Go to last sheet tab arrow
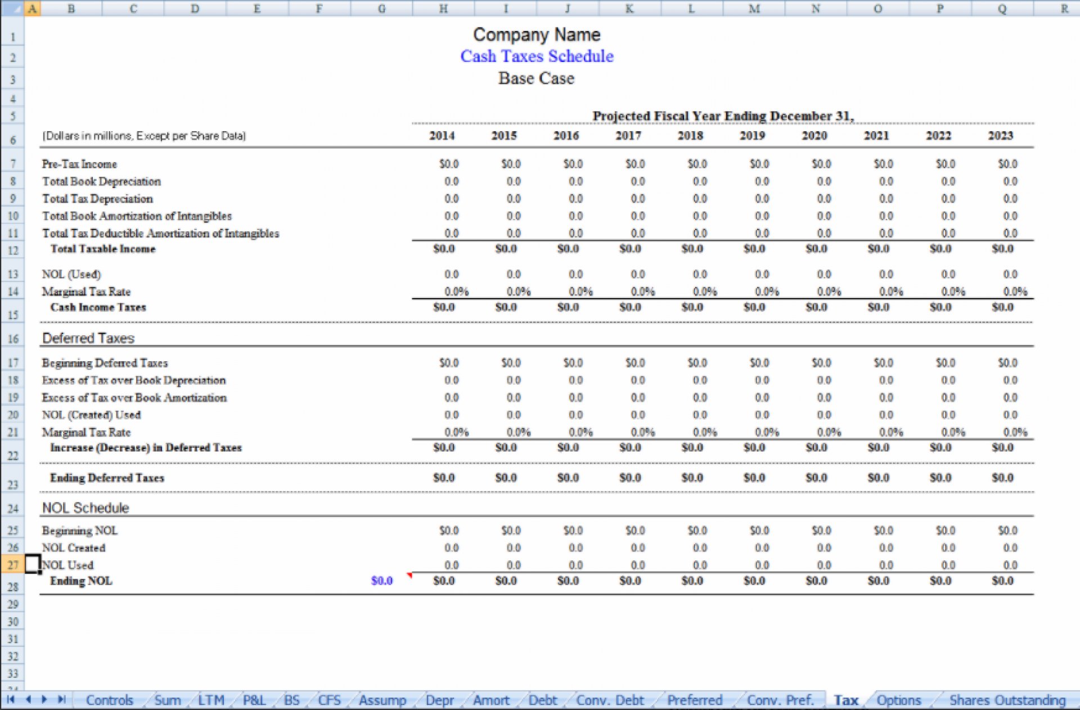 click(x=62, y=699)
